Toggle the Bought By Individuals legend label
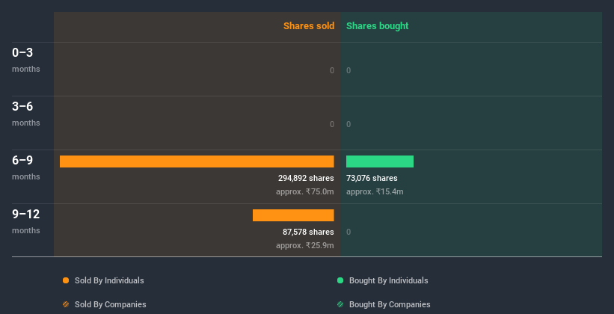The width and height of the screenshot is (614, 314). (388, 280)
